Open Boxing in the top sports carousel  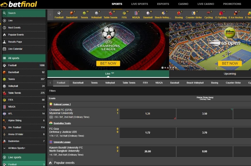point(179,15)
